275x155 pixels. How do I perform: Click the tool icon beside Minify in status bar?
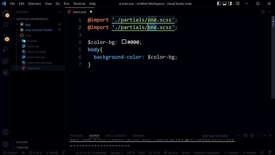[64, 153]
